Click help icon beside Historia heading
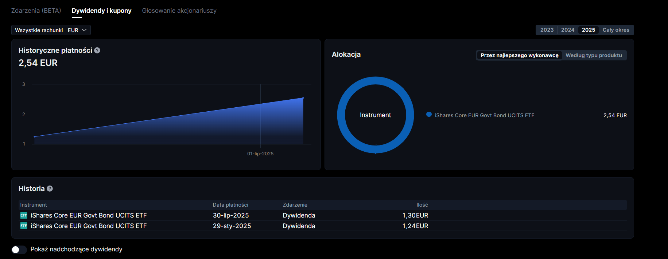The width and height of the screenshot is (668, 259). click(x=50, y=188)
